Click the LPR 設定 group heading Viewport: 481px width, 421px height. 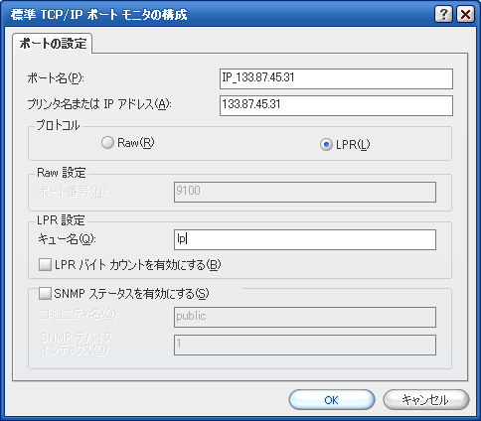[x=61, y=220]
